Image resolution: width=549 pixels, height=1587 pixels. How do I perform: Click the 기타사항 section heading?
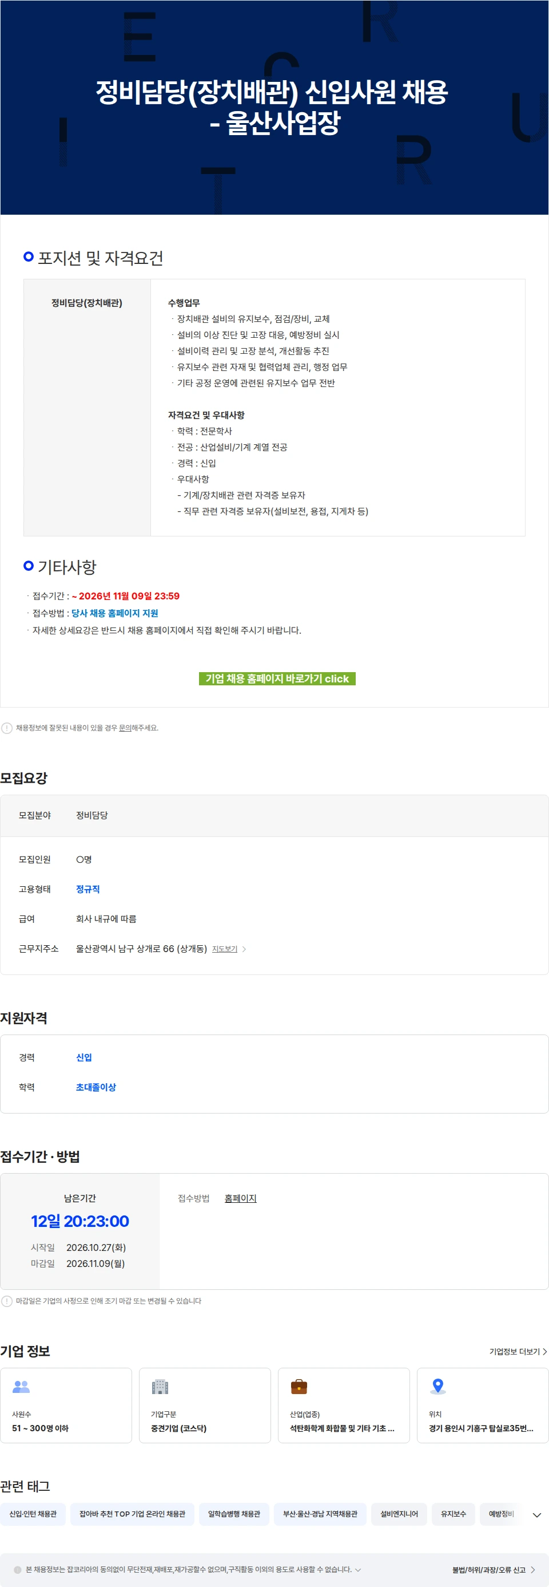coord(67,567)
